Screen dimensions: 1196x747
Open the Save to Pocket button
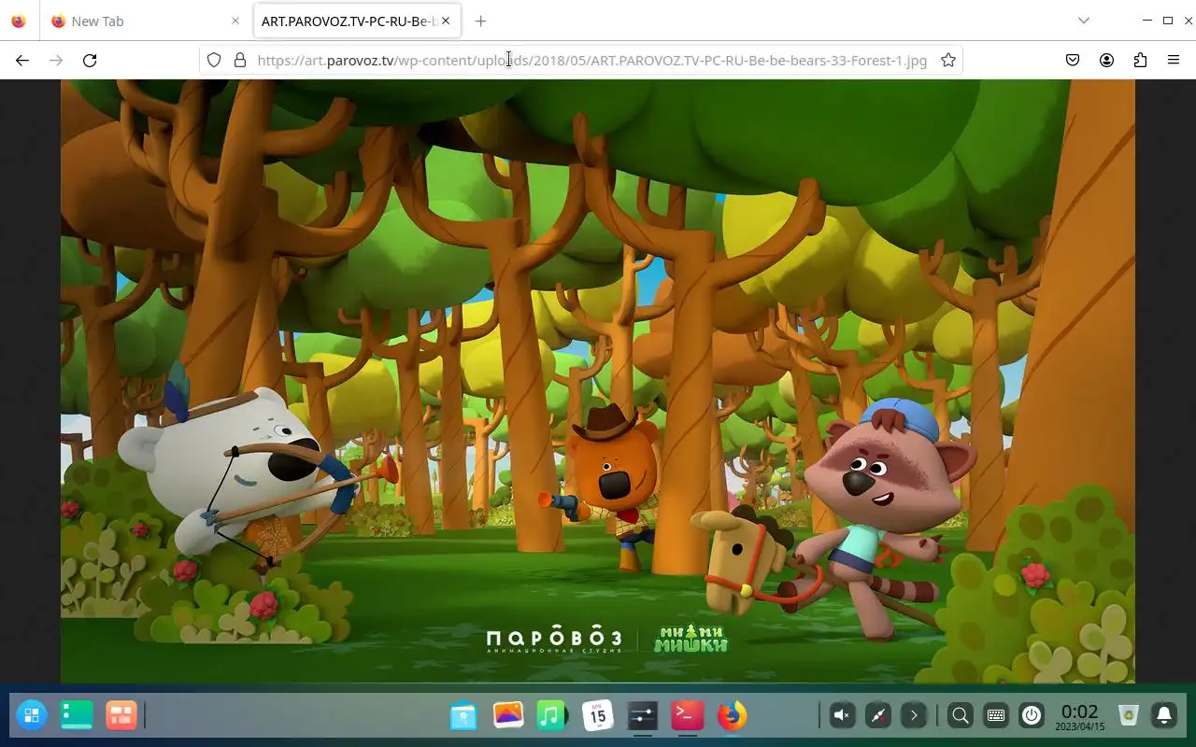[x=1073, y=60]
